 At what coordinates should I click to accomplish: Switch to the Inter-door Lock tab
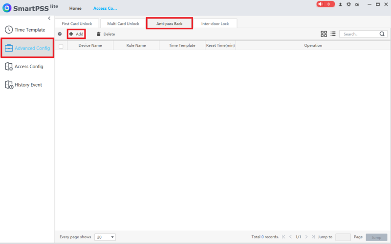[x=215, y=23]
